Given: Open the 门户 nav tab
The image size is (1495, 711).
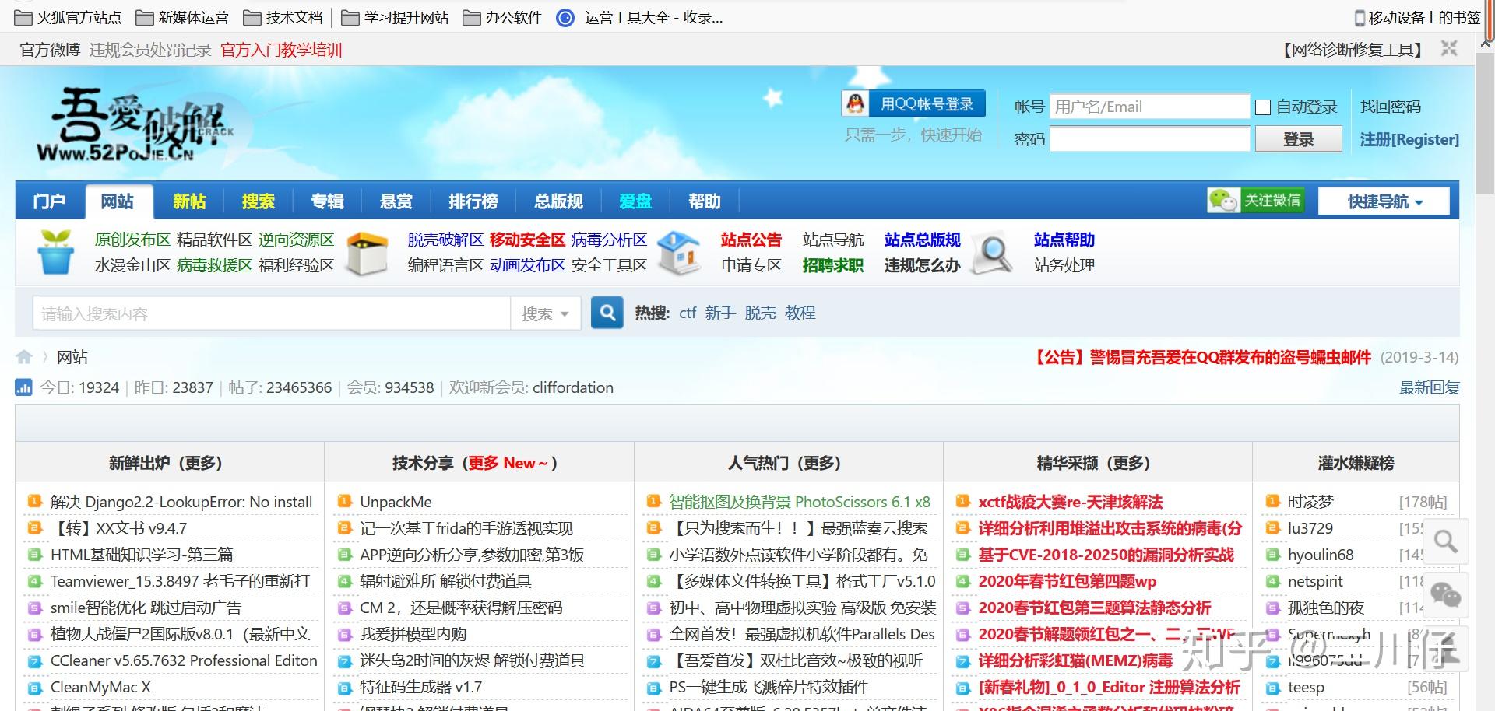Looking at the screenshot, I should (x=49, y=201).
